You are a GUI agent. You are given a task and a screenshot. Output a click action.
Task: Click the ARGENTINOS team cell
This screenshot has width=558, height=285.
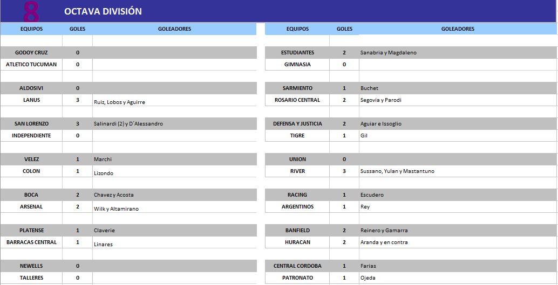coord(297,206)
